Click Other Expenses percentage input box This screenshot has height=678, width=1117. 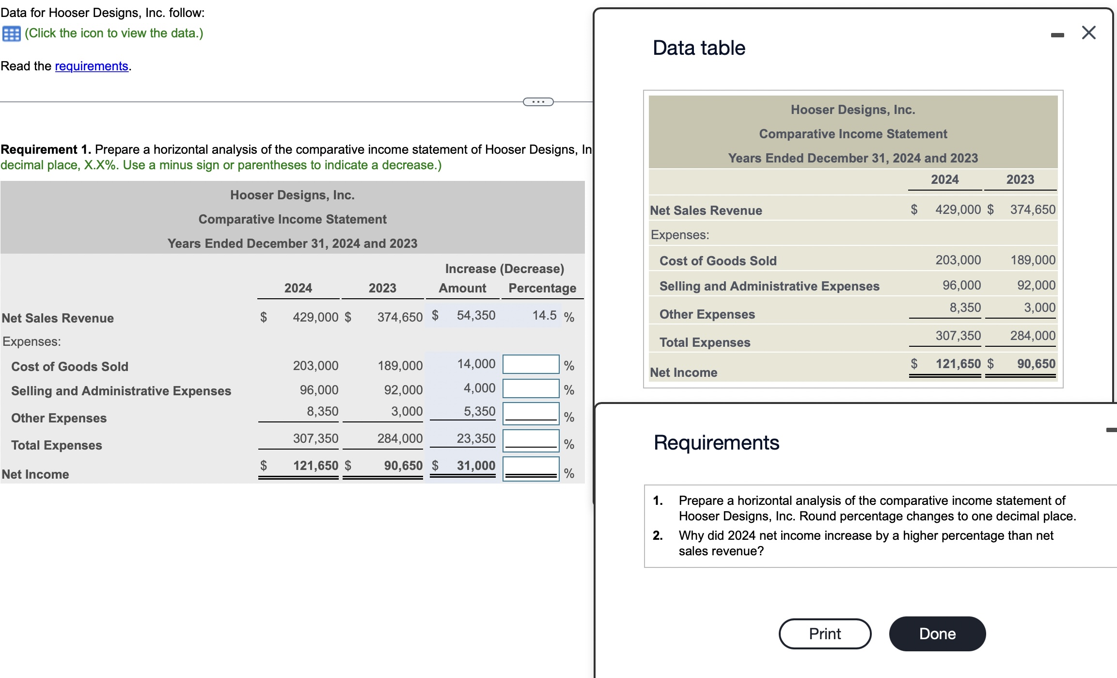pos(531,413)
